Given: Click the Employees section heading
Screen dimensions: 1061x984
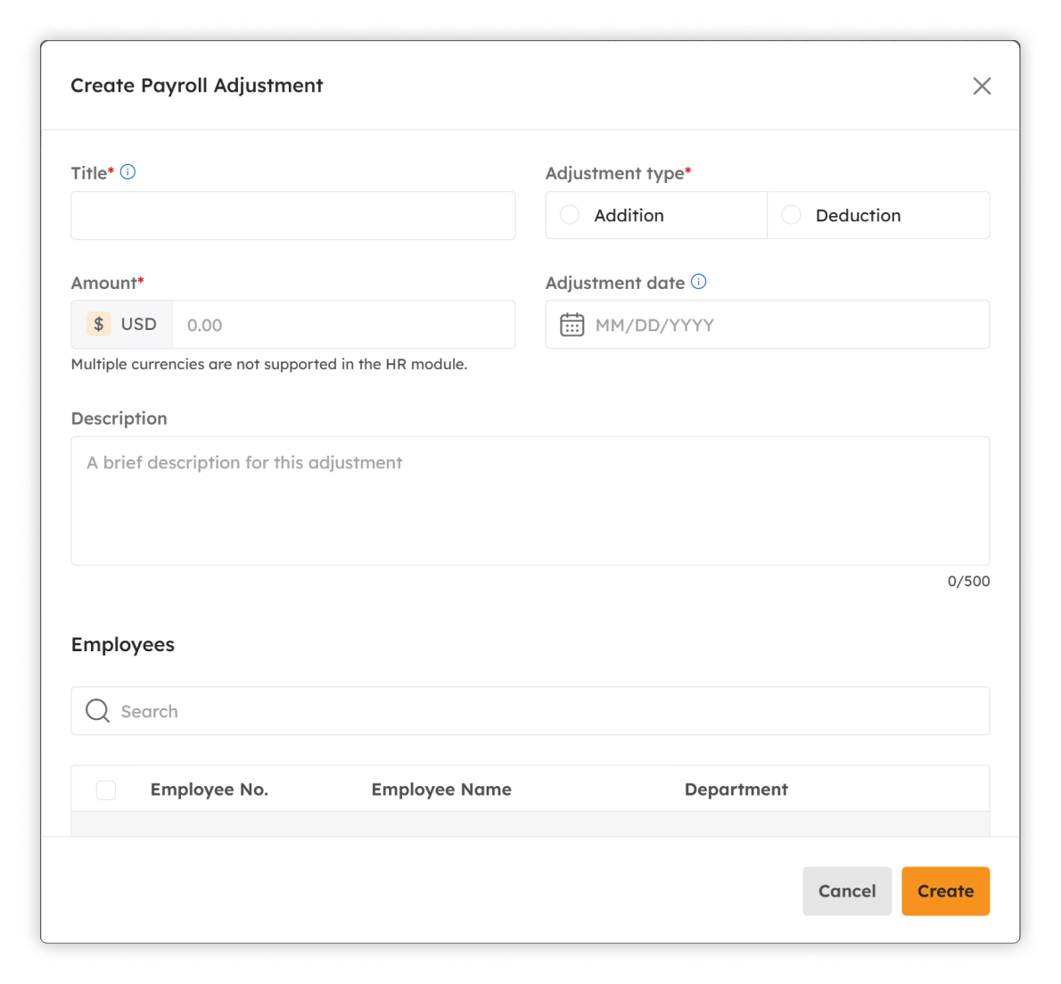Looking at the screenshot, I should pos(122,645).
